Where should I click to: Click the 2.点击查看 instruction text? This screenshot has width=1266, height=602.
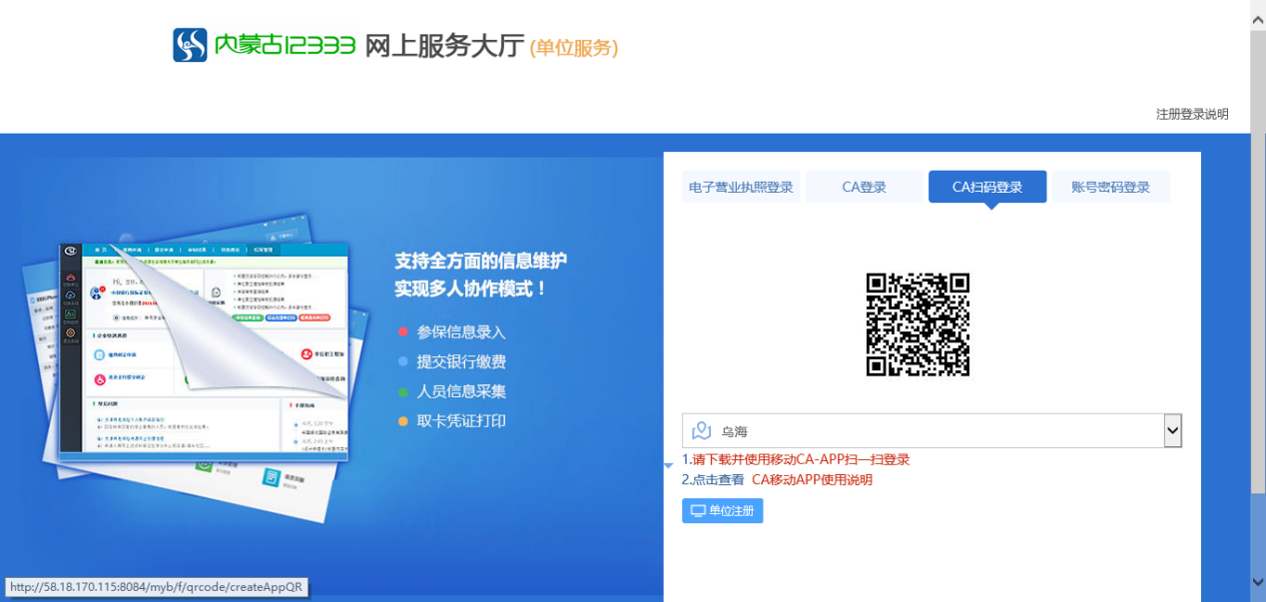pyautogui.click(x=713, y=479)
